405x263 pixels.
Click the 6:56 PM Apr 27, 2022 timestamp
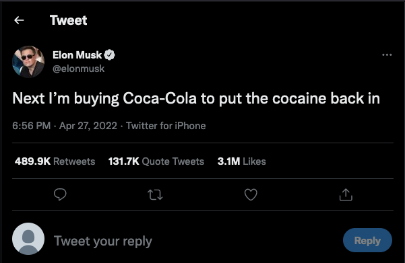(65, 126)
